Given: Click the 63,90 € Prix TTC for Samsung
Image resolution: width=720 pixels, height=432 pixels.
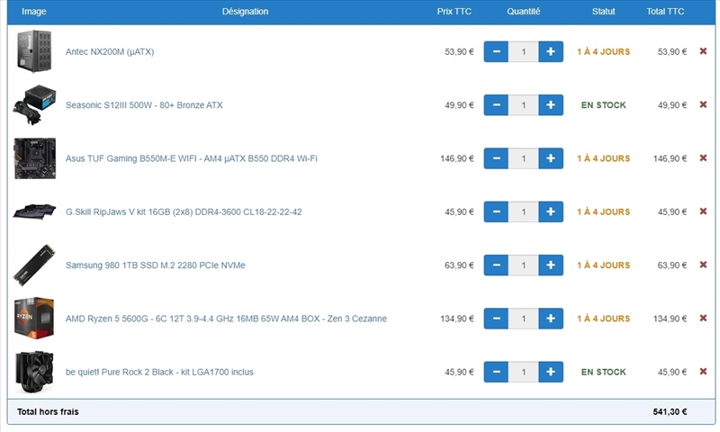Looking at the screenshot, I should click(459, 265).
